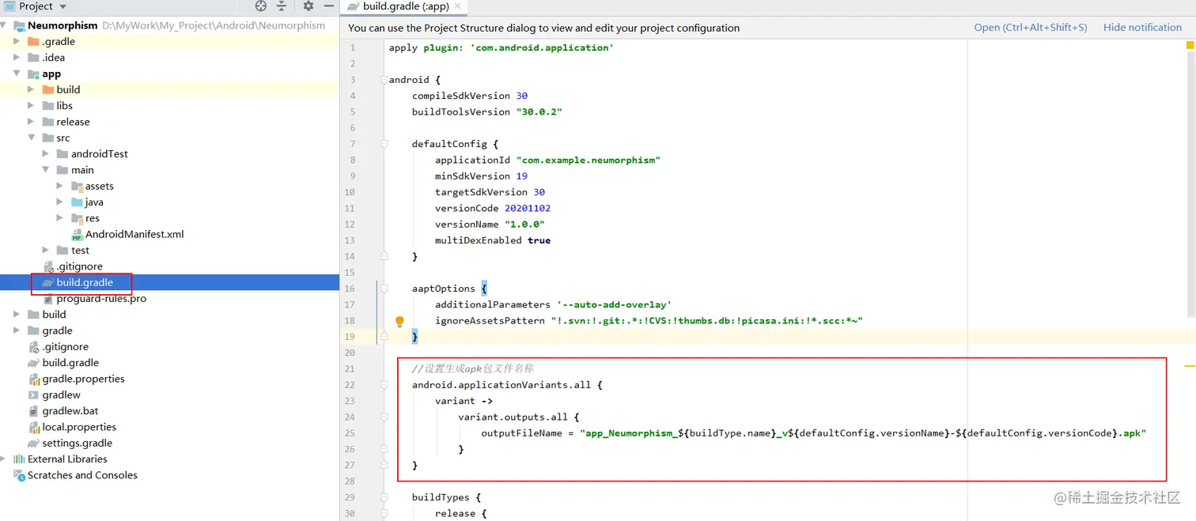This screenshot has height=521, width=1196.
Task: Fold the aaptOptions block at line 16
Action: 384,289
